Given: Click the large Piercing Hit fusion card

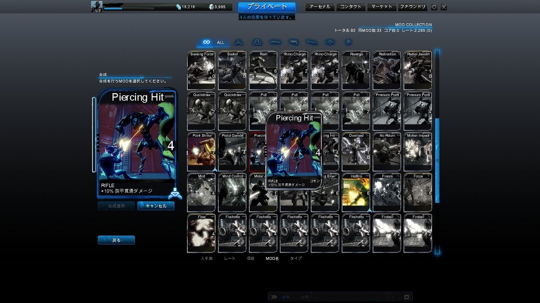Looking at the screenshot, I should (137, 143).
